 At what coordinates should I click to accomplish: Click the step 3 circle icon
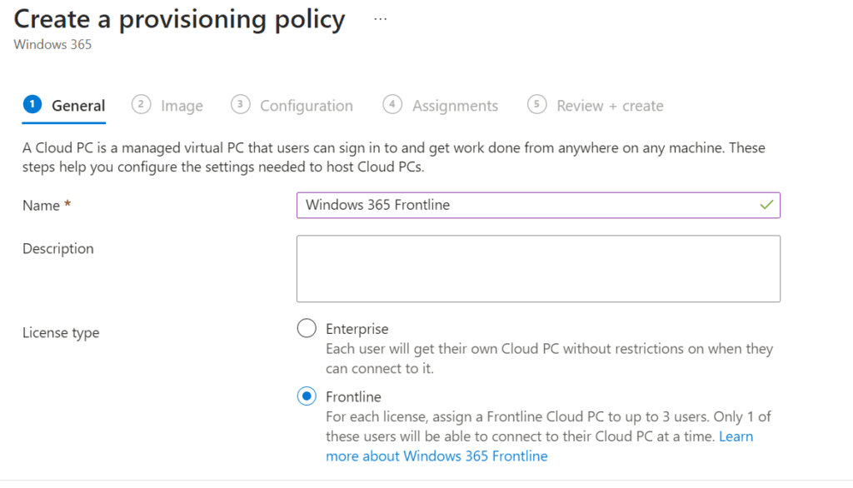pyautogui.click(x=240, y=104)
